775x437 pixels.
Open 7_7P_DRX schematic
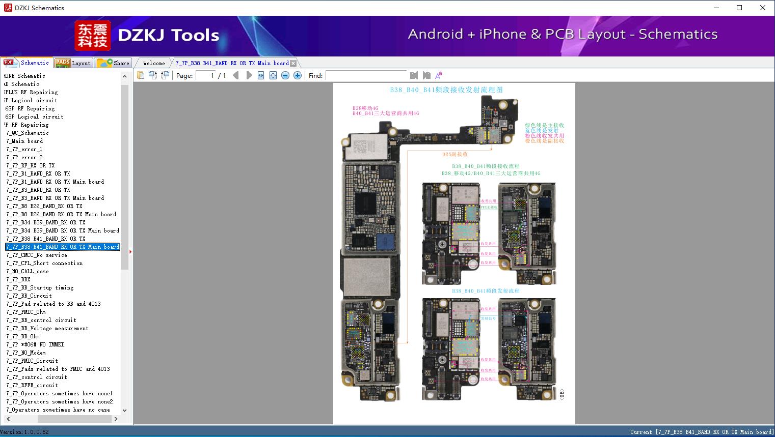(18, 279)
